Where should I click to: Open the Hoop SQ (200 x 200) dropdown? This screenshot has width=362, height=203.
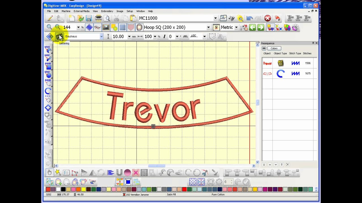click(208, 27)
